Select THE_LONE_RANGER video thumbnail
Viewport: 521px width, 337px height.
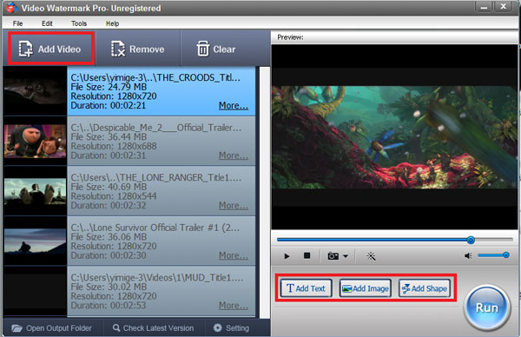35,191
